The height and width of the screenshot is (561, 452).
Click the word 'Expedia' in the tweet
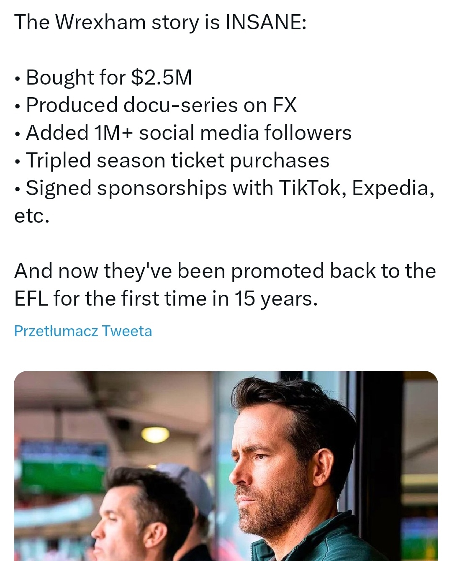(390, 188)
